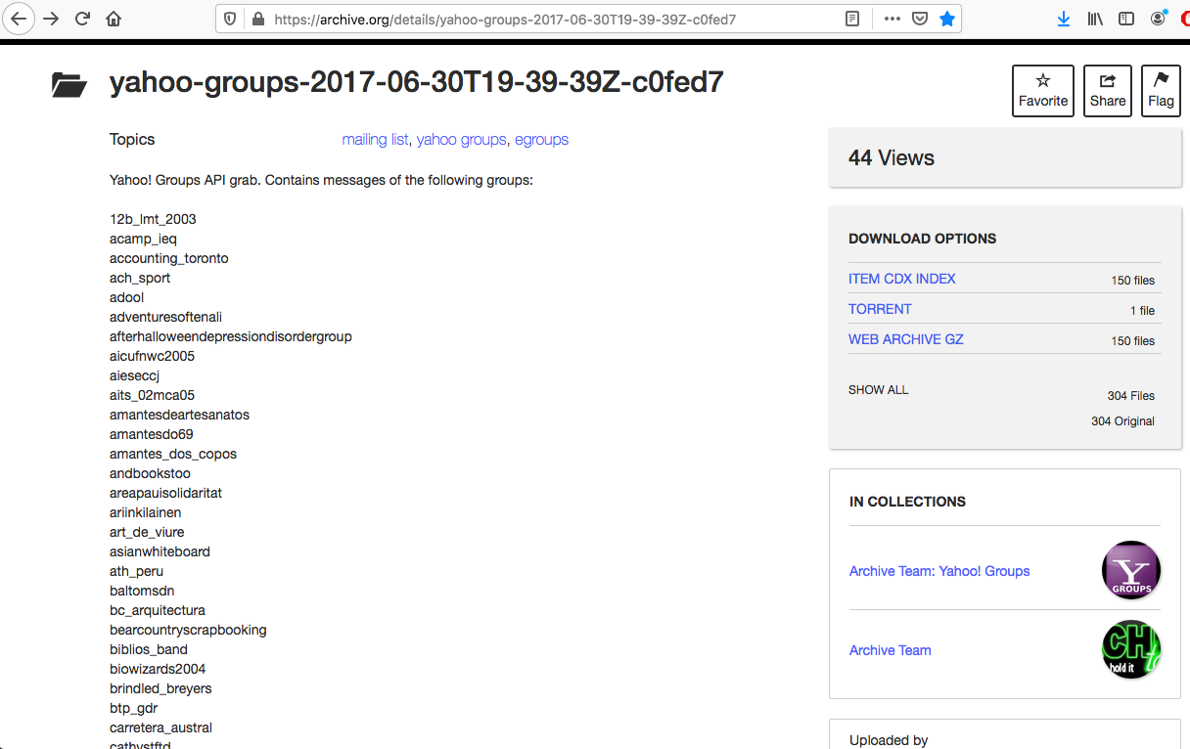The image size is (1190, 749).
Task: Open the 'egroups' topic link
Action: tap(541, 140)
